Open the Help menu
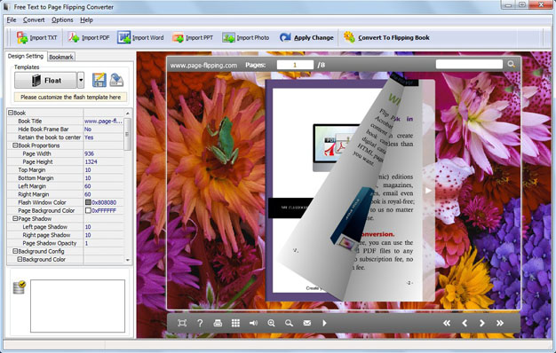Image resolution: width=556 pixels, height=353 pixels. (x=86, y=20)
